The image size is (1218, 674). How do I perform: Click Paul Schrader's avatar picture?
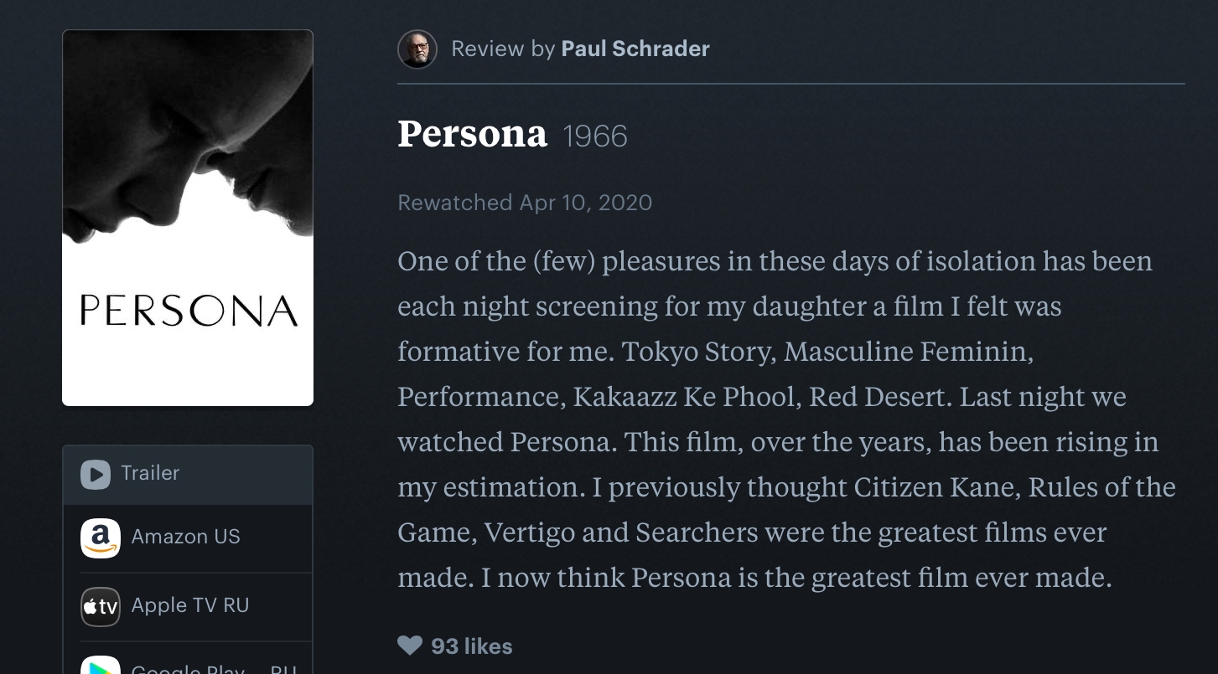pyautogui.click(x=417, y=49)
